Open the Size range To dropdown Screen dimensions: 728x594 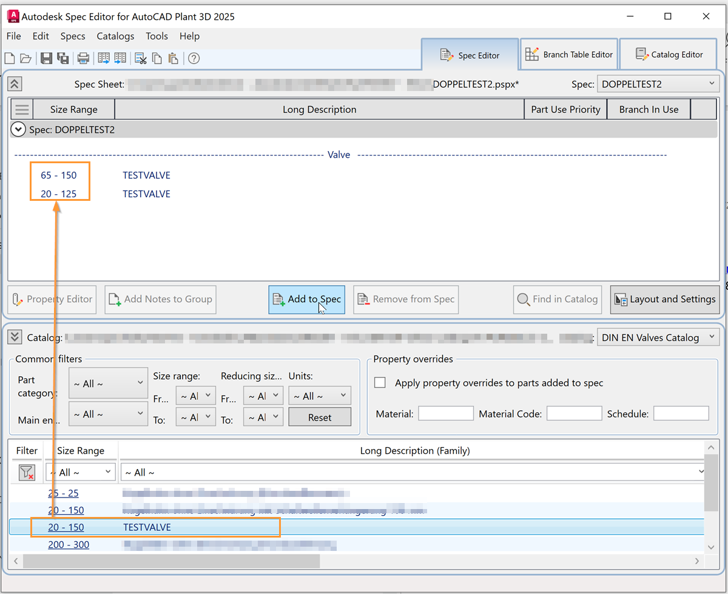point(195,417)
